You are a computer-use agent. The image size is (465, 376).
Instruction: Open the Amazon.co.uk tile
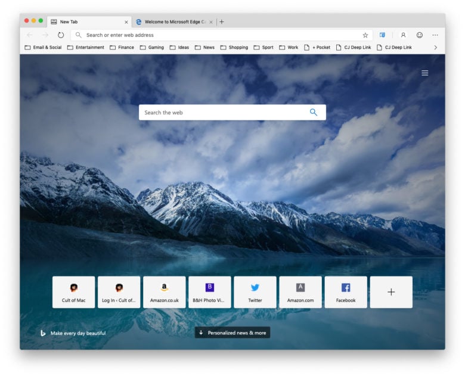(165, 292)
